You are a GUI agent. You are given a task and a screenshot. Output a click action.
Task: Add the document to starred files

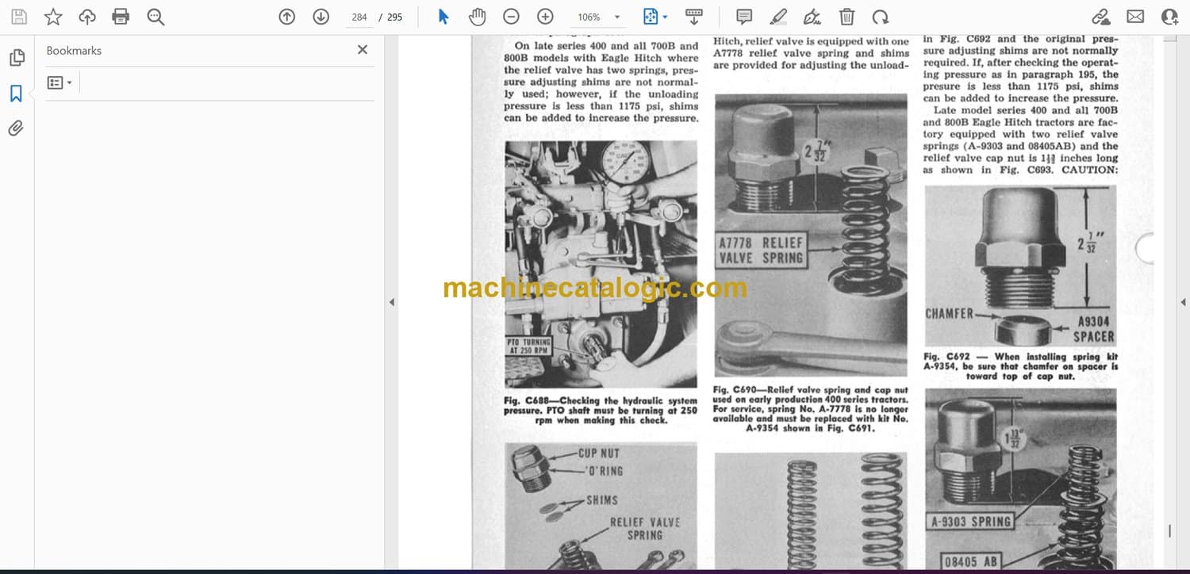coord(53,17)
